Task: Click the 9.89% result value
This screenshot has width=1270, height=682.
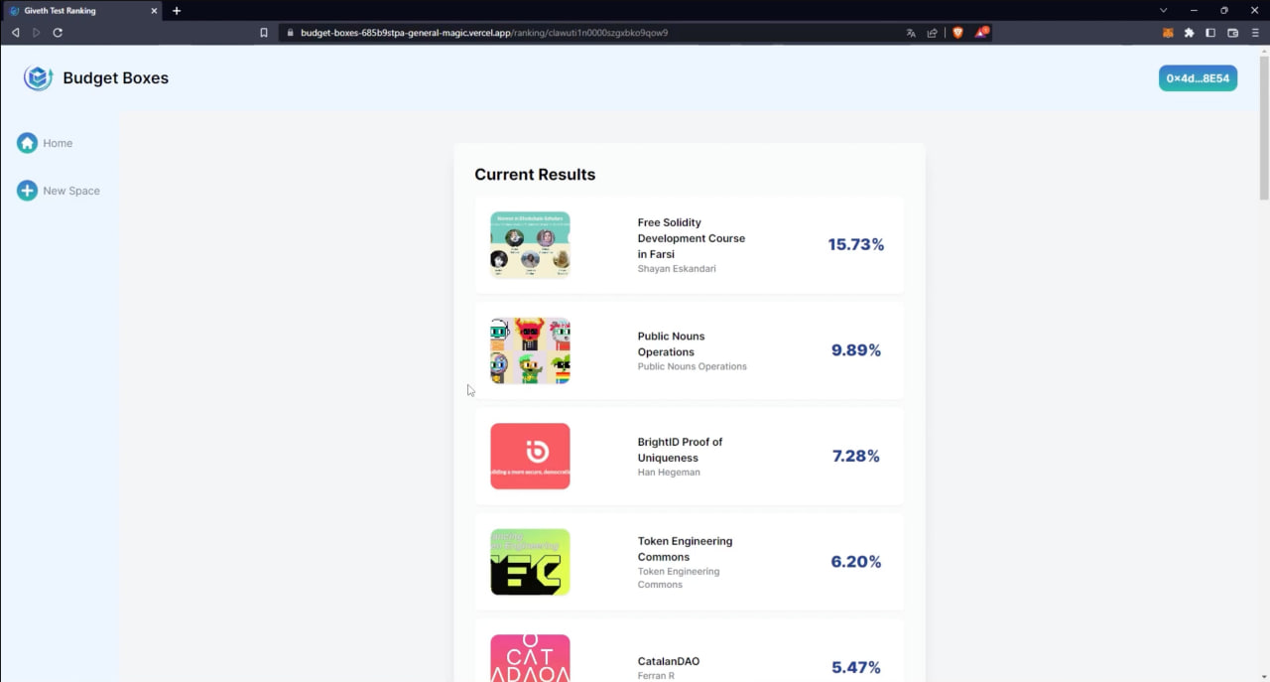Action: pyautogui.click(x=856, y=350)
